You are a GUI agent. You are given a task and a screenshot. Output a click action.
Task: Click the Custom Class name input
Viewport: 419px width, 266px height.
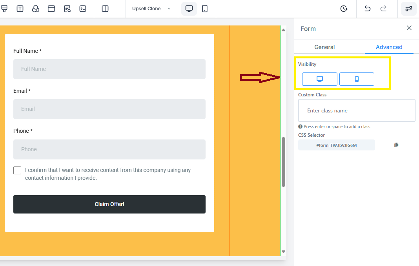pos(356,110)
